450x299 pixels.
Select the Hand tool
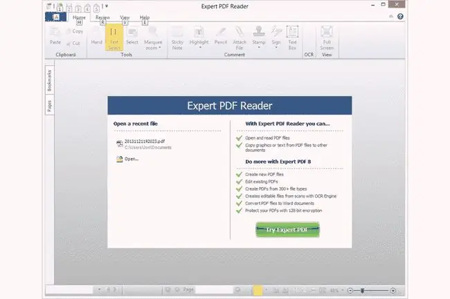97,37
